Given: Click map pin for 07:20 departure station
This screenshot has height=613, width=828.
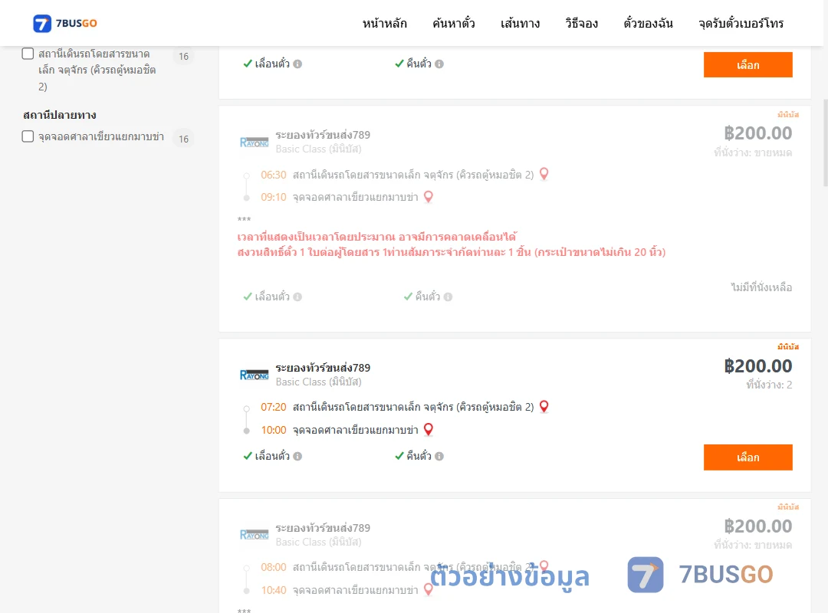Looking at the screenshot, I should point(544,407).
